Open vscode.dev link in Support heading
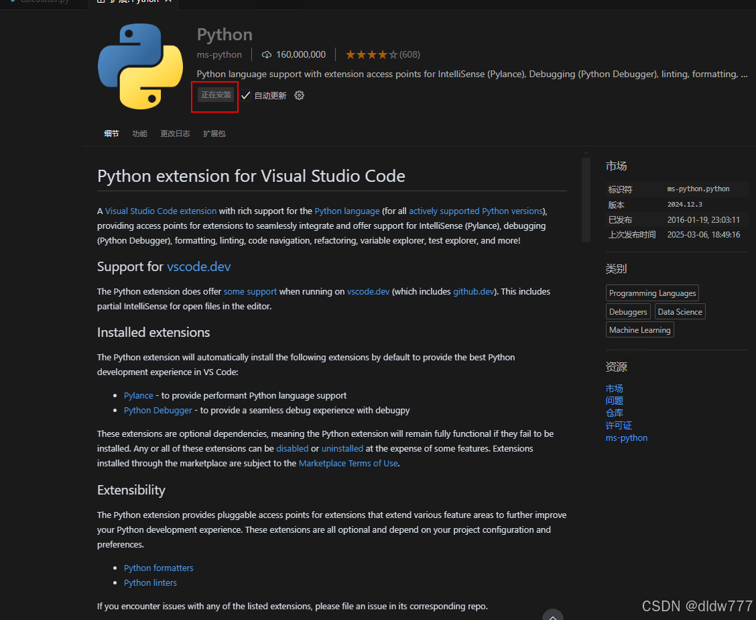The width and height of the screenshot is (756, 620). click(199, 266)
